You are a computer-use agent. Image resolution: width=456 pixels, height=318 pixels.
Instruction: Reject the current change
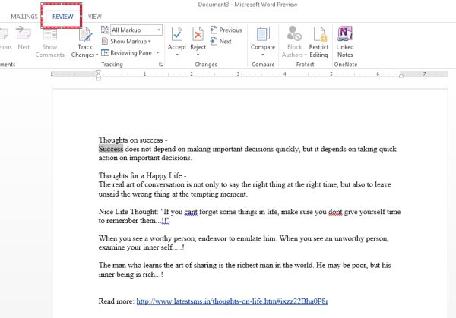(x=198, y=38)
